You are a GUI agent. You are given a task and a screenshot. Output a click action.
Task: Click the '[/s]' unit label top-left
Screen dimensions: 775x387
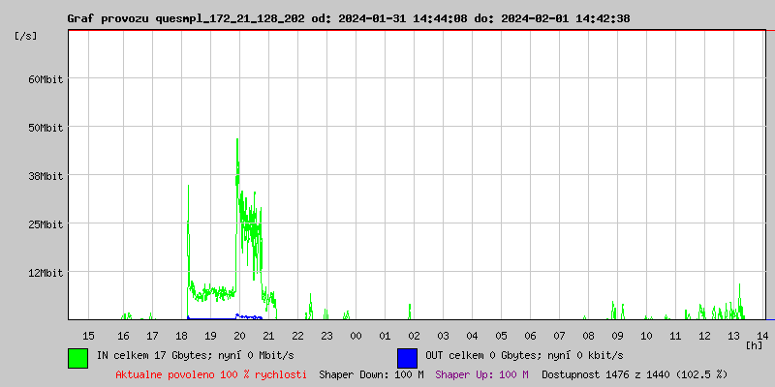(x=26, y=36)
